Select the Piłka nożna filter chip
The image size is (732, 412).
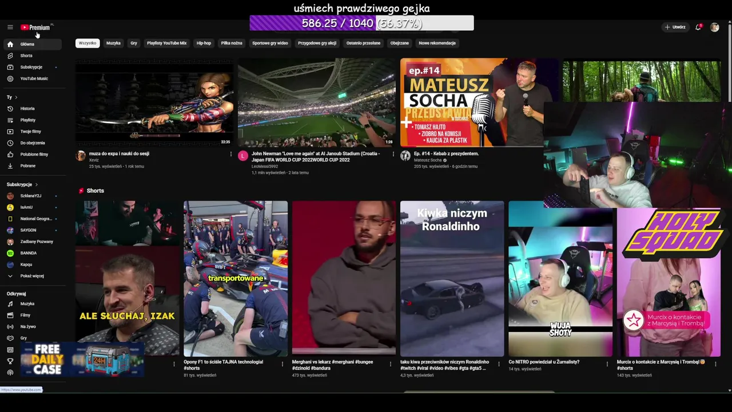(232, 43)
